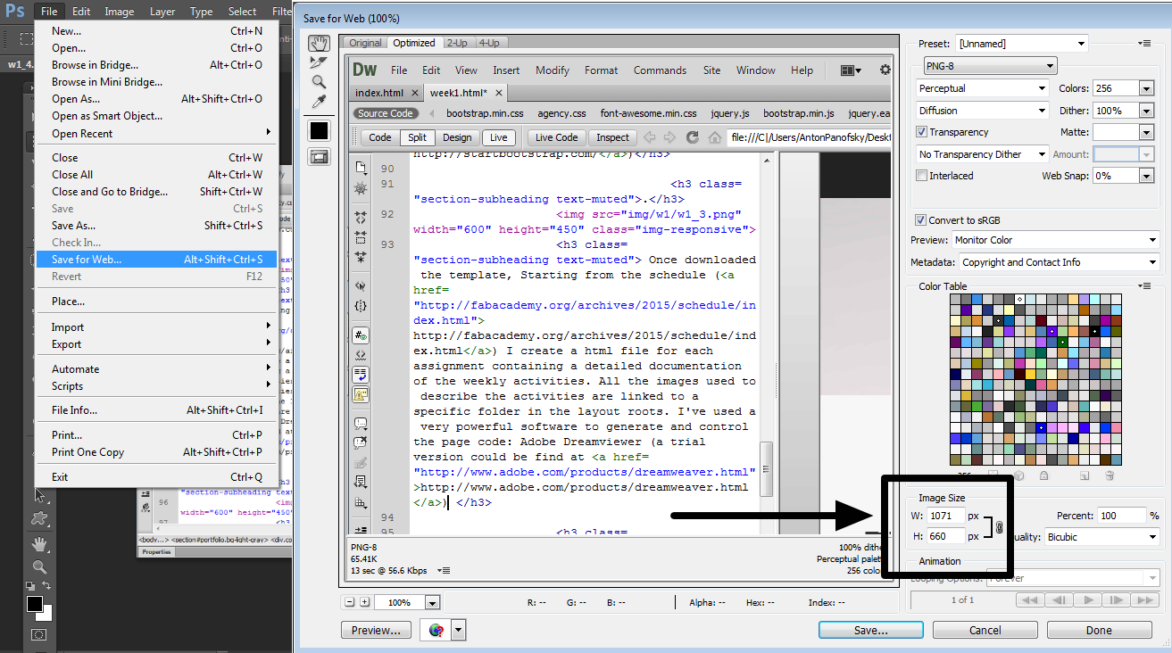This screenshot has width=1172, height=653.
Task: Click the constrain proportions link icon
Action: (999, 526)
